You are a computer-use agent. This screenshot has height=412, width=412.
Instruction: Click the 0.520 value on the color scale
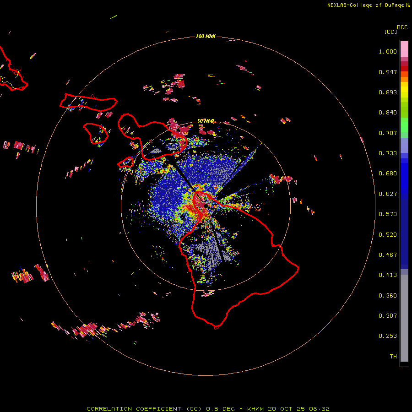click(388, 235)
